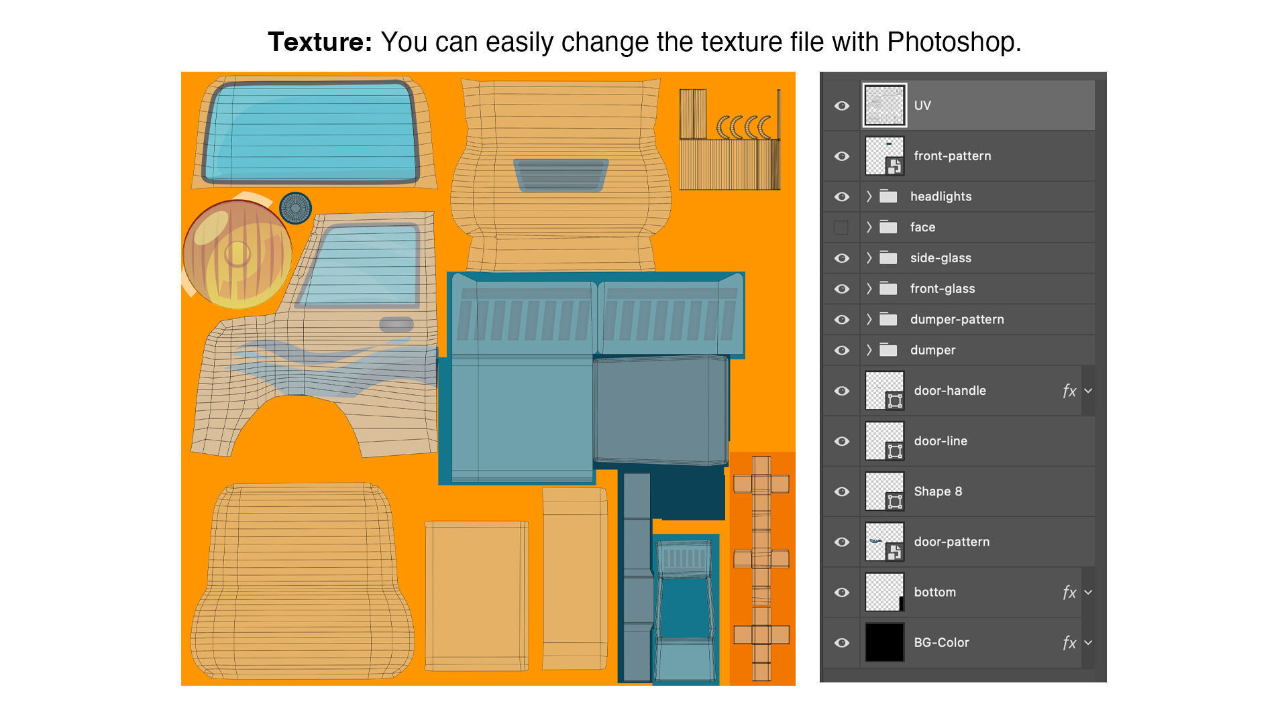
Task: Expand the face layer group
Action: click(869, 227)
